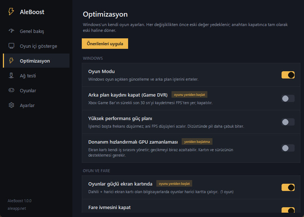Click the OYUN VE FARE section label

click(x=96, y=171)
